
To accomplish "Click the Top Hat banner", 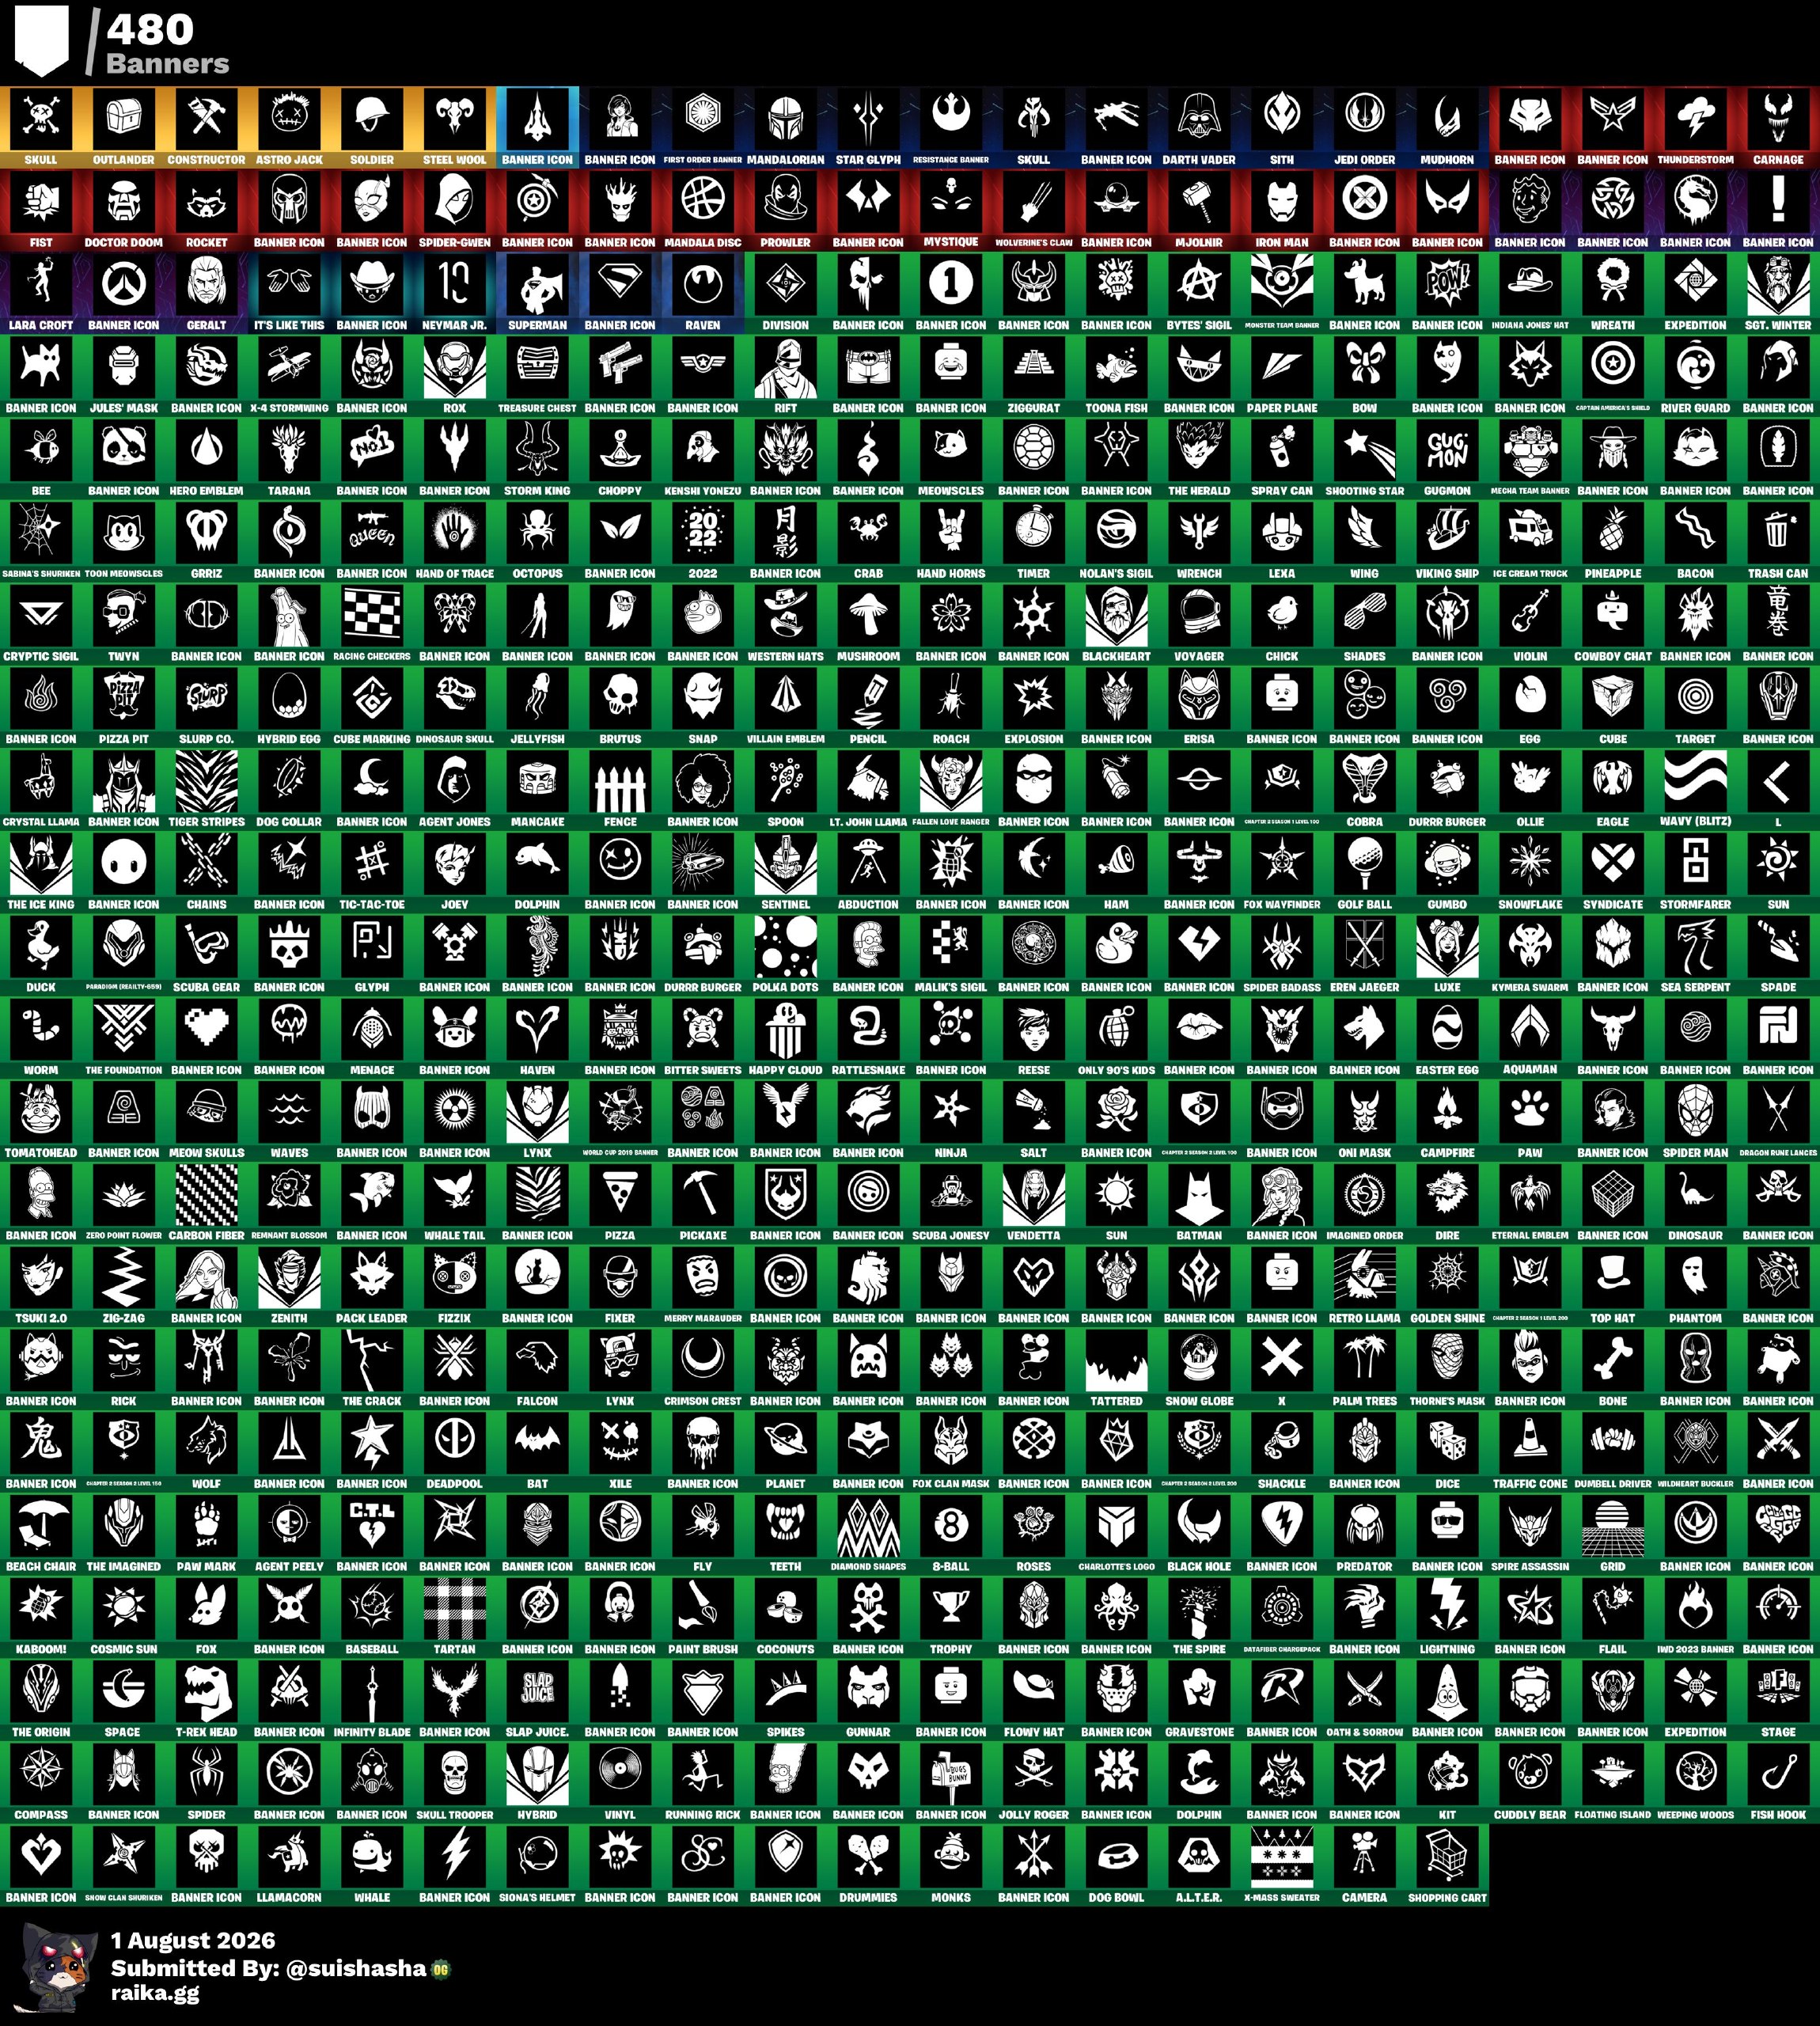I will pyautogui.click(x=1613, y=1286).
